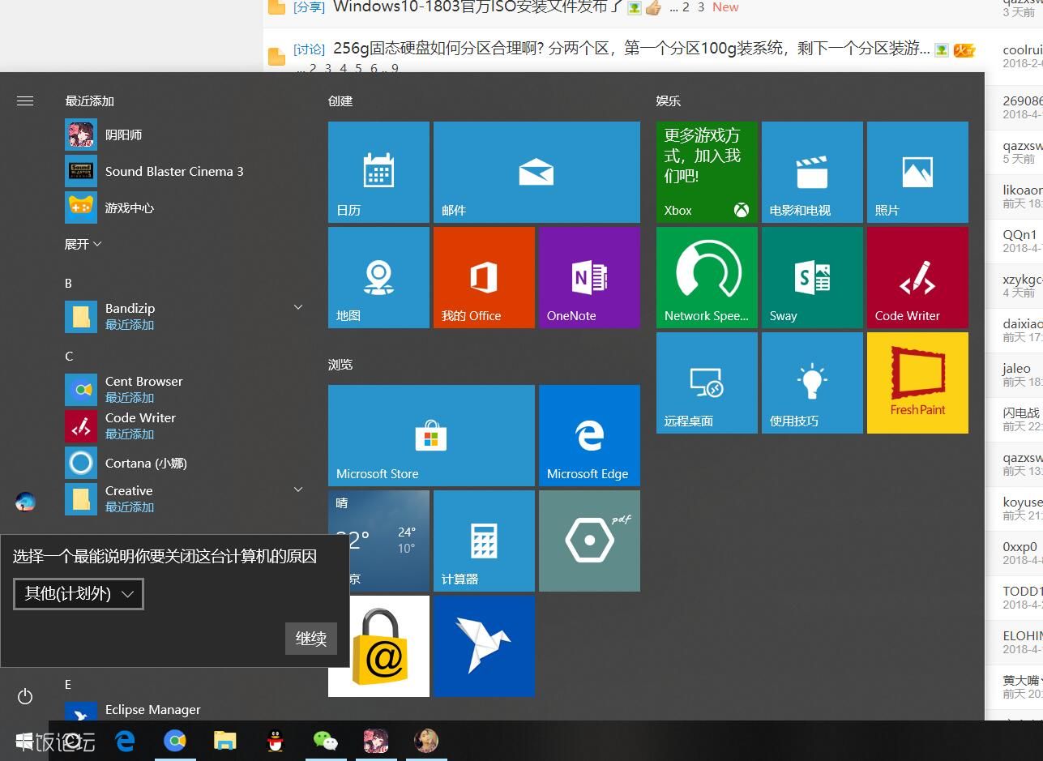The image size is (1043, 761).
Task: Click the [分享] category tag in browser
Action: pos(309,7)
